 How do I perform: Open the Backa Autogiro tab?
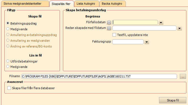112,4
